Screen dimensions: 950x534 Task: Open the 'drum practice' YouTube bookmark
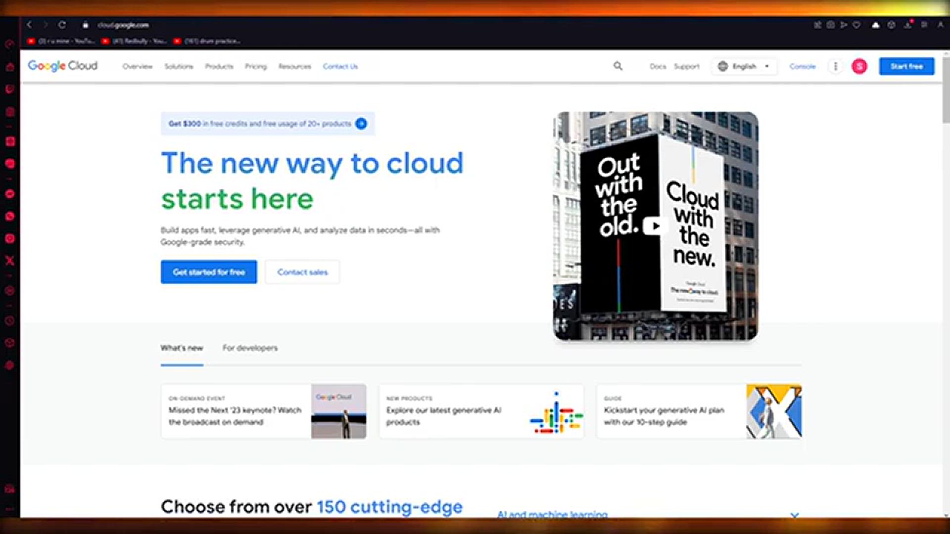tap(207, 41)
